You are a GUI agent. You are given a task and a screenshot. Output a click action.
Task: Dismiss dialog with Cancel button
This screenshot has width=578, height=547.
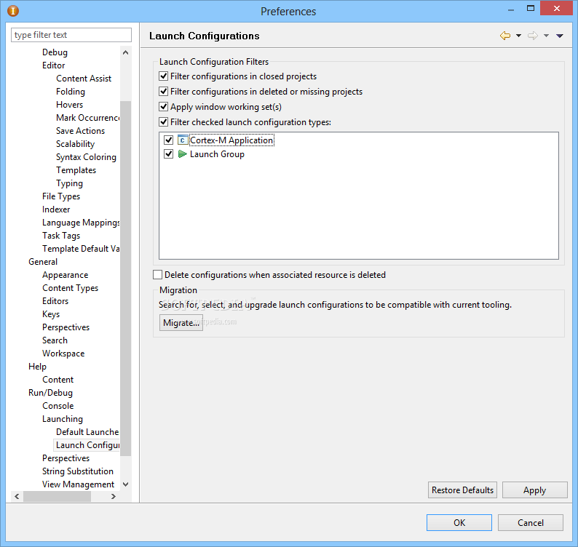coord(531,523)
